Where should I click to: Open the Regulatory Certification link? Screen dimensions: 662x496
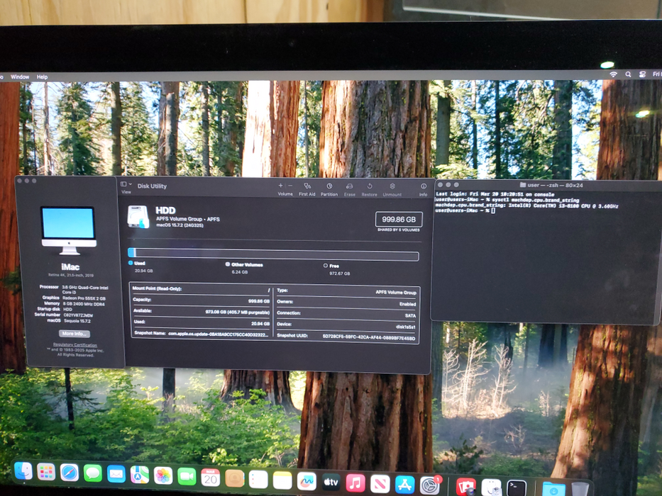(75, 344)
